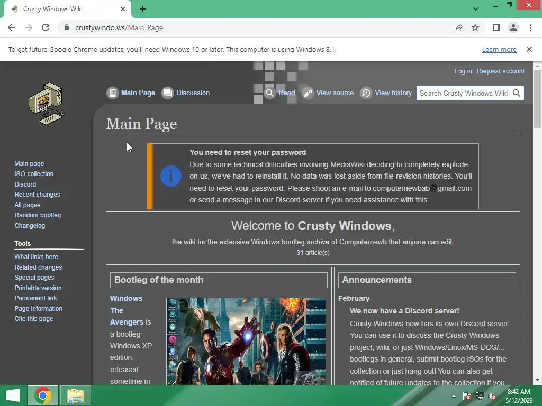
Task: Open the Avengers bootleg screenshot thumbnail
Action: click(246, 341)
